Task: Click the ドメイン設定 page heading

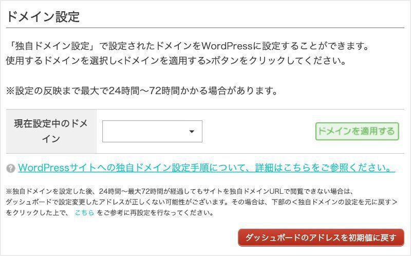Action: (43, 16)
